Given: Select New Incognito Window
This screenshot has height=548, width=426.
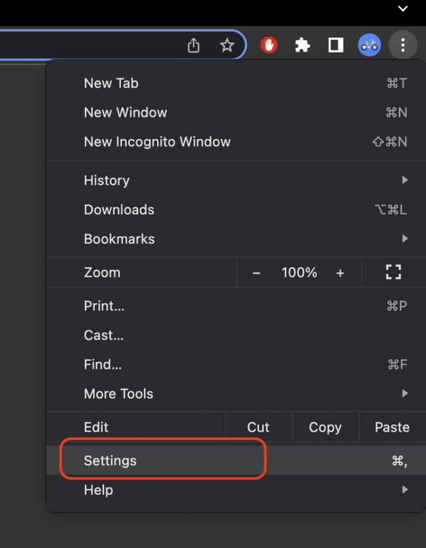Looking at the screenshot, I should [157, 141].
